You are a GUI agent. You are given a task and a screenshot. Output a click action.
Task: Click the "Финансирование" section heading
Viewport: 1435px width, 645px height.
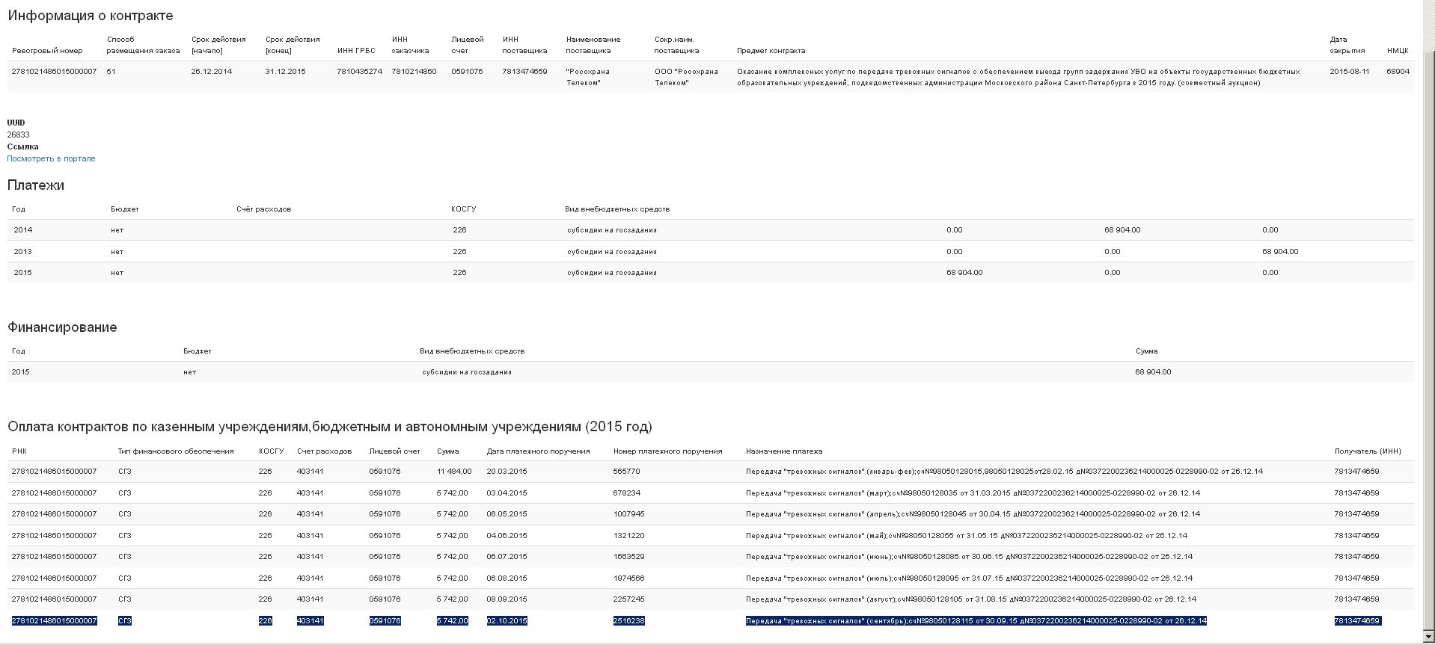[x=62, y=327]
